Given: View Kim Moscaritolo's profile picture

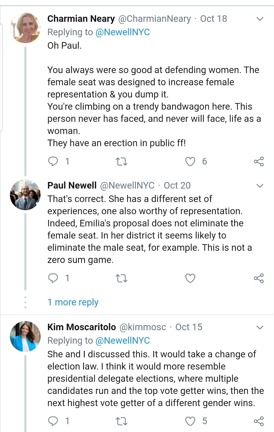Looking at the screenshot, I should coord(25,336).
